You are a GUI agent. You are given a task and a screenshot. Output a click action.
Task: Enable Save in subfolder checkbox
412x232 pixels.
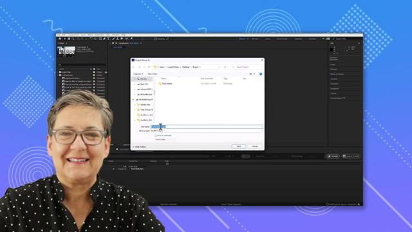(x=156, y=135)
